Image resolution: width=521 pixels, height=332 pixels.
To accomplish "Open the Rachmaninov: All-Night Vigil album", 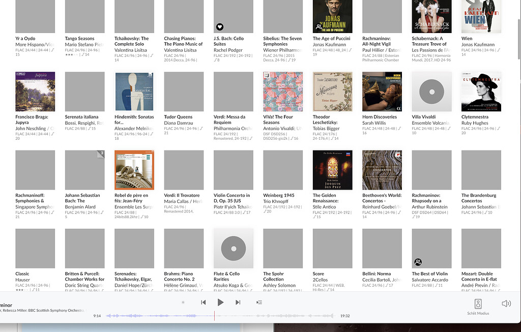I will [382, 17].
